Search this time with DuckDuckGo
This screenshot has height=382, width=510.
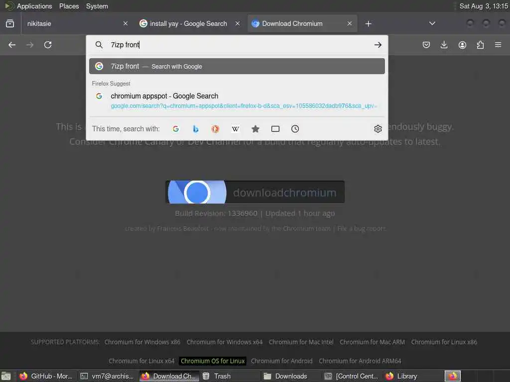(x=215, y=129)
